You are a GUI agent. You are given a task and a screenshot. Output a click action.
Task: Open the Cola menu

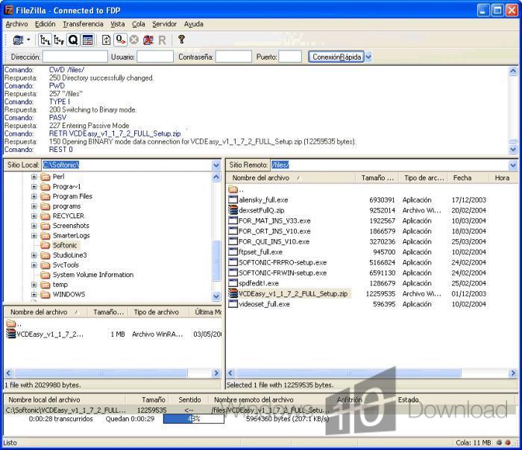point(139,24)
